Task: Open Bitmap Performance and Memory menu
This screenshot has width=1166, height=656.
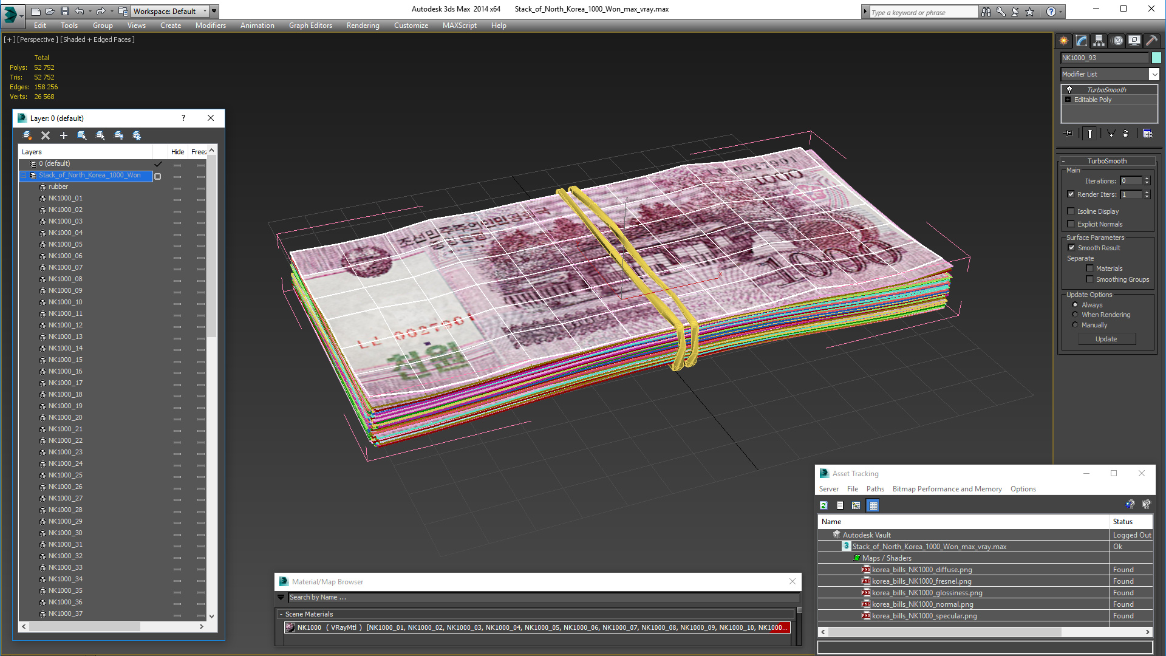Action: (947, 489)
